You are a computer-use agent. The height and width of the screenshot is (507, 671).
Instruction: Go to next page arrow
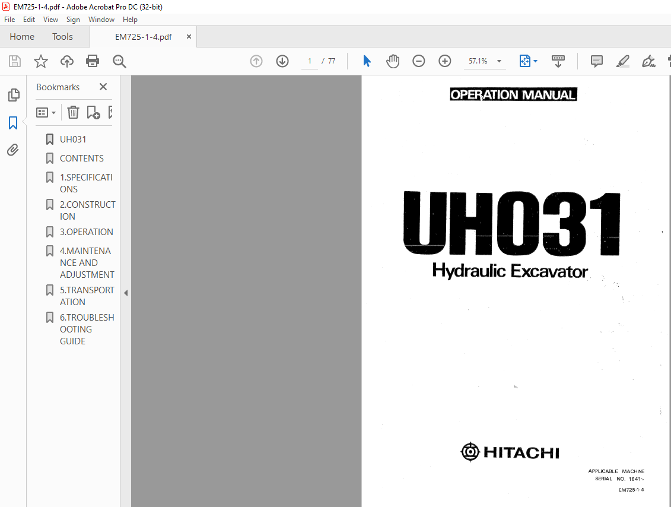pyautogui.click(x=282, y=61)
